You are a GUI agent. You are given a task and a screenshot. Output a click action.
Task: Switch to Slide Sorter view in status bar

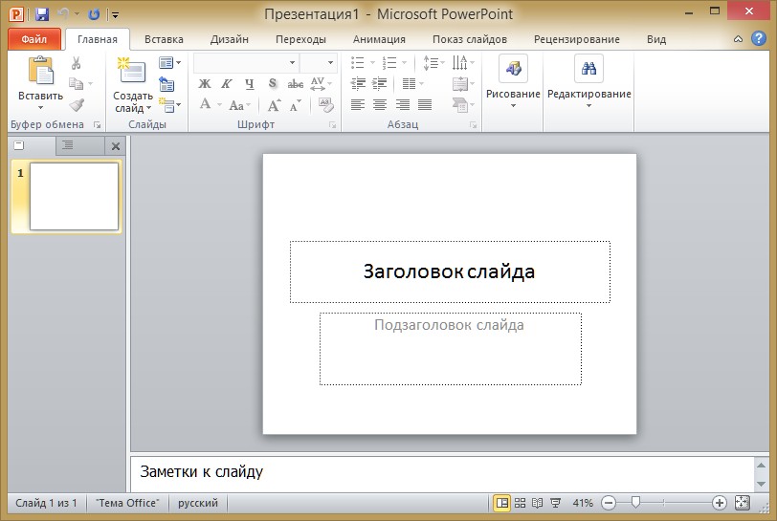coord(520,503)
